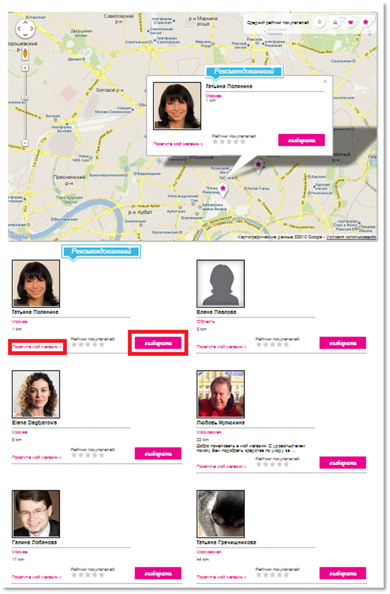390x594 pixels.
Task: Zoom out with the map minus button
Action: point(25,143)
